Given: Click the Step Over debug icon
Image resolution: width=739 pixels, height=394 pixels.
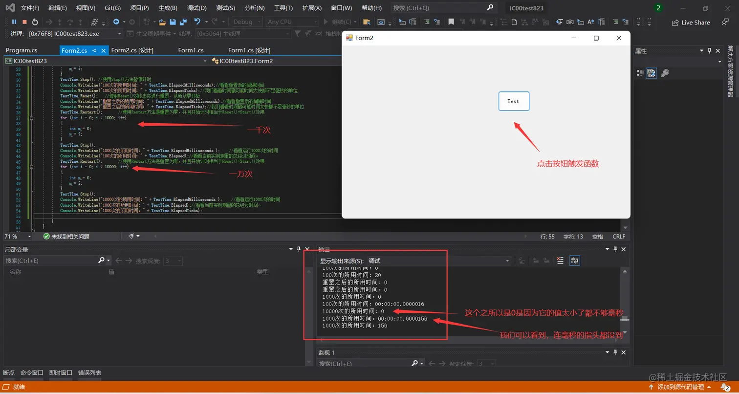Looking at the screenshot, I should coord(69,22).
